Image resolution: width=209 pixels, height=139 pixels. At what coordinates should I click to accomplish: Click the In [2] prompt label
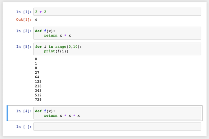(x=24, y=31)
